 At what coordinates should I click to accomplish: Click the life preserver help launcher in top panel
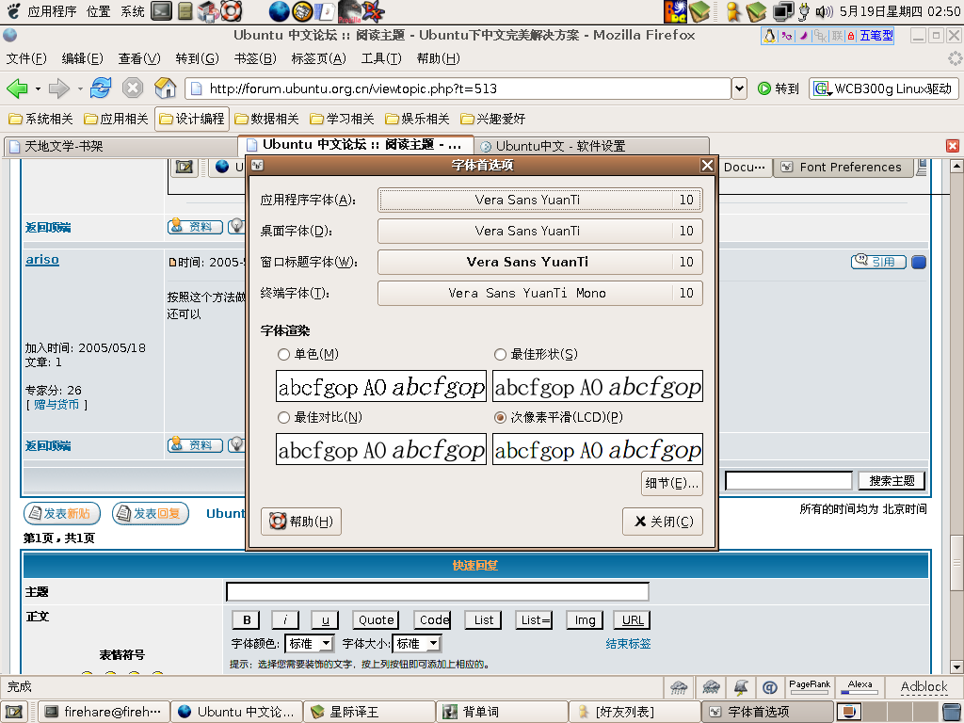click(x=232, y=10)
